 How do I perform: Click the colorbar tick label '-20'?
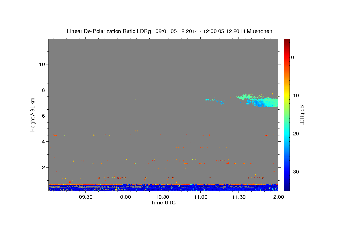295,134
